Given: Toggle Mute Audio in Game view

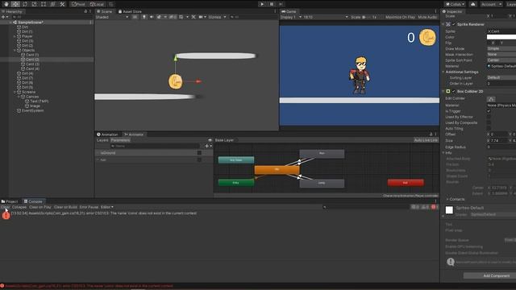Looking at the screenshot, I should coord(427,17).
